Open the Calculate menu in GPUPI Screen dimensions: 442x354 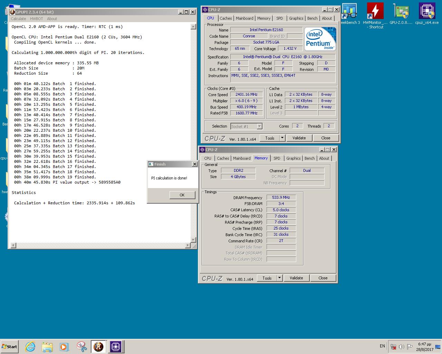coord(18,19)
